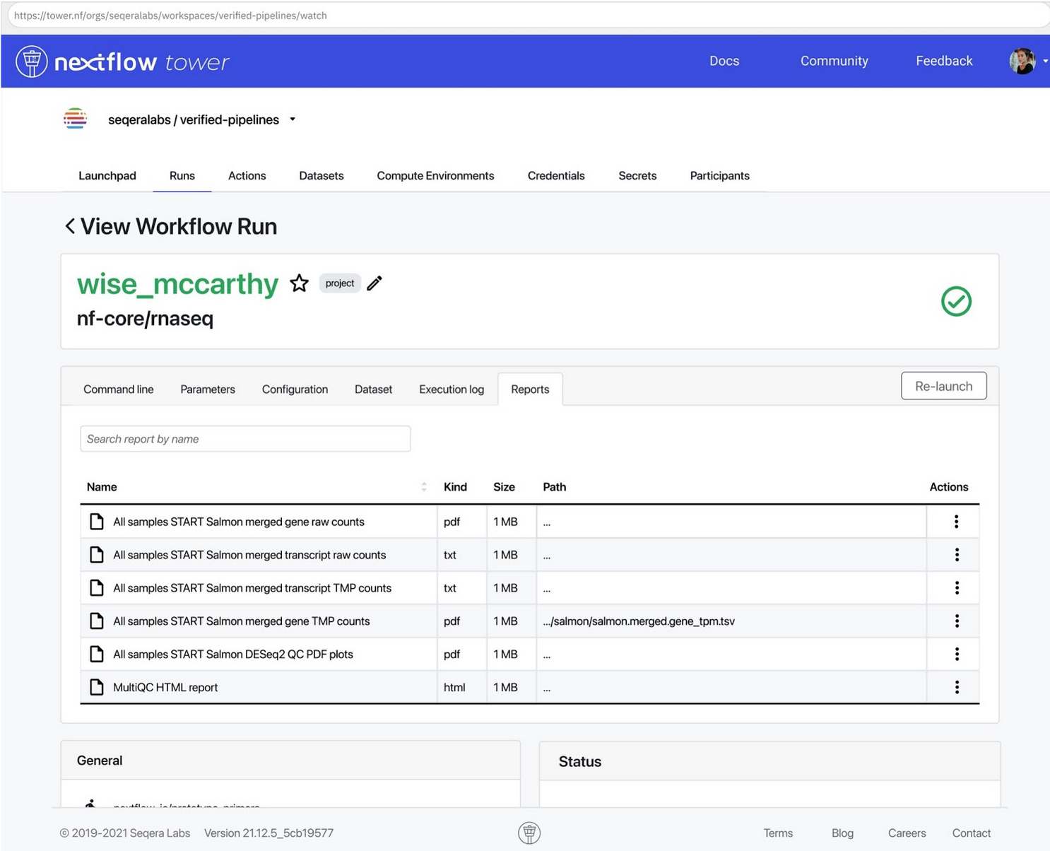Go to Compute Environments tab
1050x851 pixels.
[x=435, y=176]
